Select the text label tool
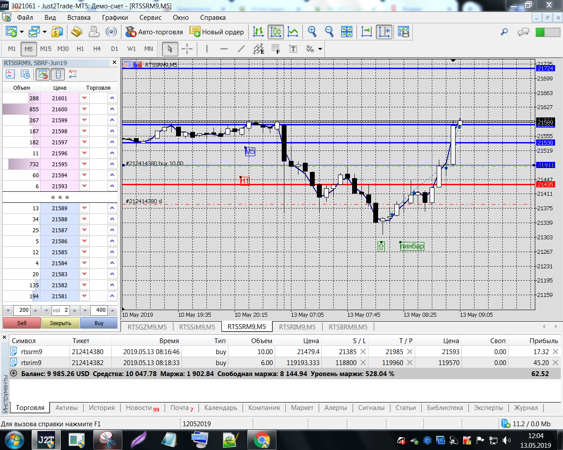Image resolution: width=563 pixels, height=450 pixels. [x=293, y=49]
